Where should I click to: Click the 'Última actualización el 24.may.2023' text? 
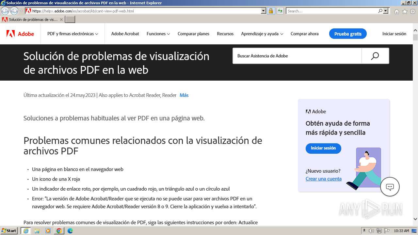click(59, 95)
